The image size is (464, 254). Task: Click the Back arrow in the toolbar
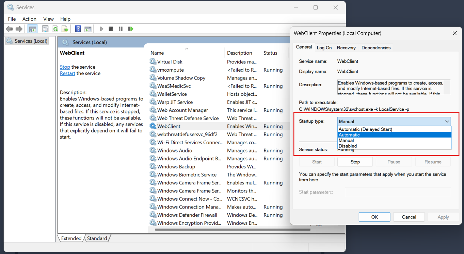pyautogui.click(x=10, y=29)
